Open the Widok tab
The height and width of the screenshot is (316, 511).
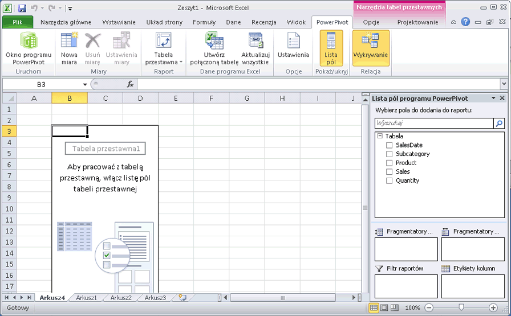pos(296,22)
